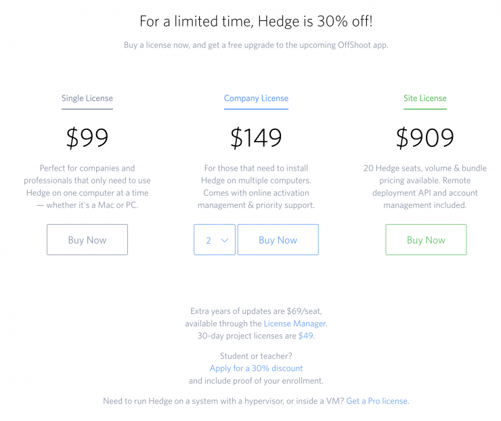Viewport: 501px width, 421px height.
Task: Click the $909 price
Action: click(x=425, y=138)
